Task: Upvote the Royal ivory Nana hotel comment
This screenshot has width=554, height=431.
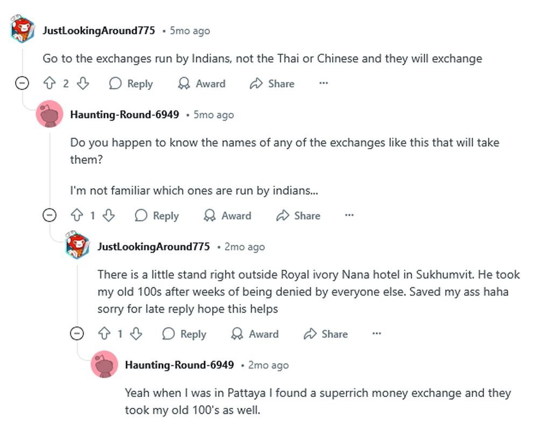Action: tap(104, 334)
